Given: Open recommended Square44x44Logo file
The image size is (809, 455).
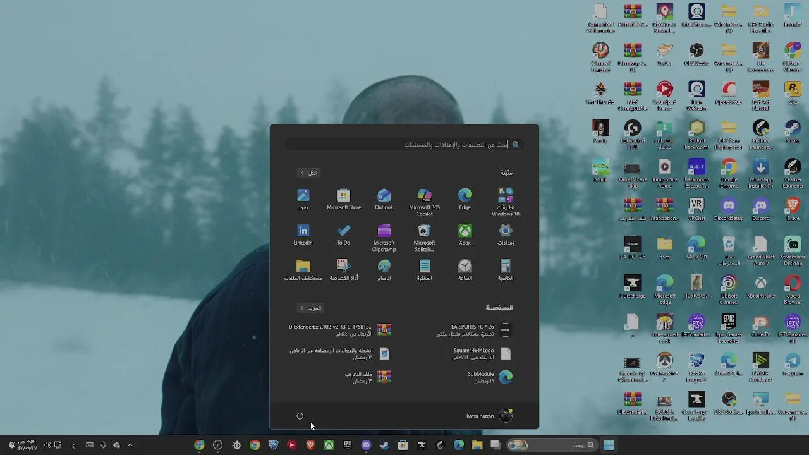Looking at the screenshot, I should coord(481,353).
